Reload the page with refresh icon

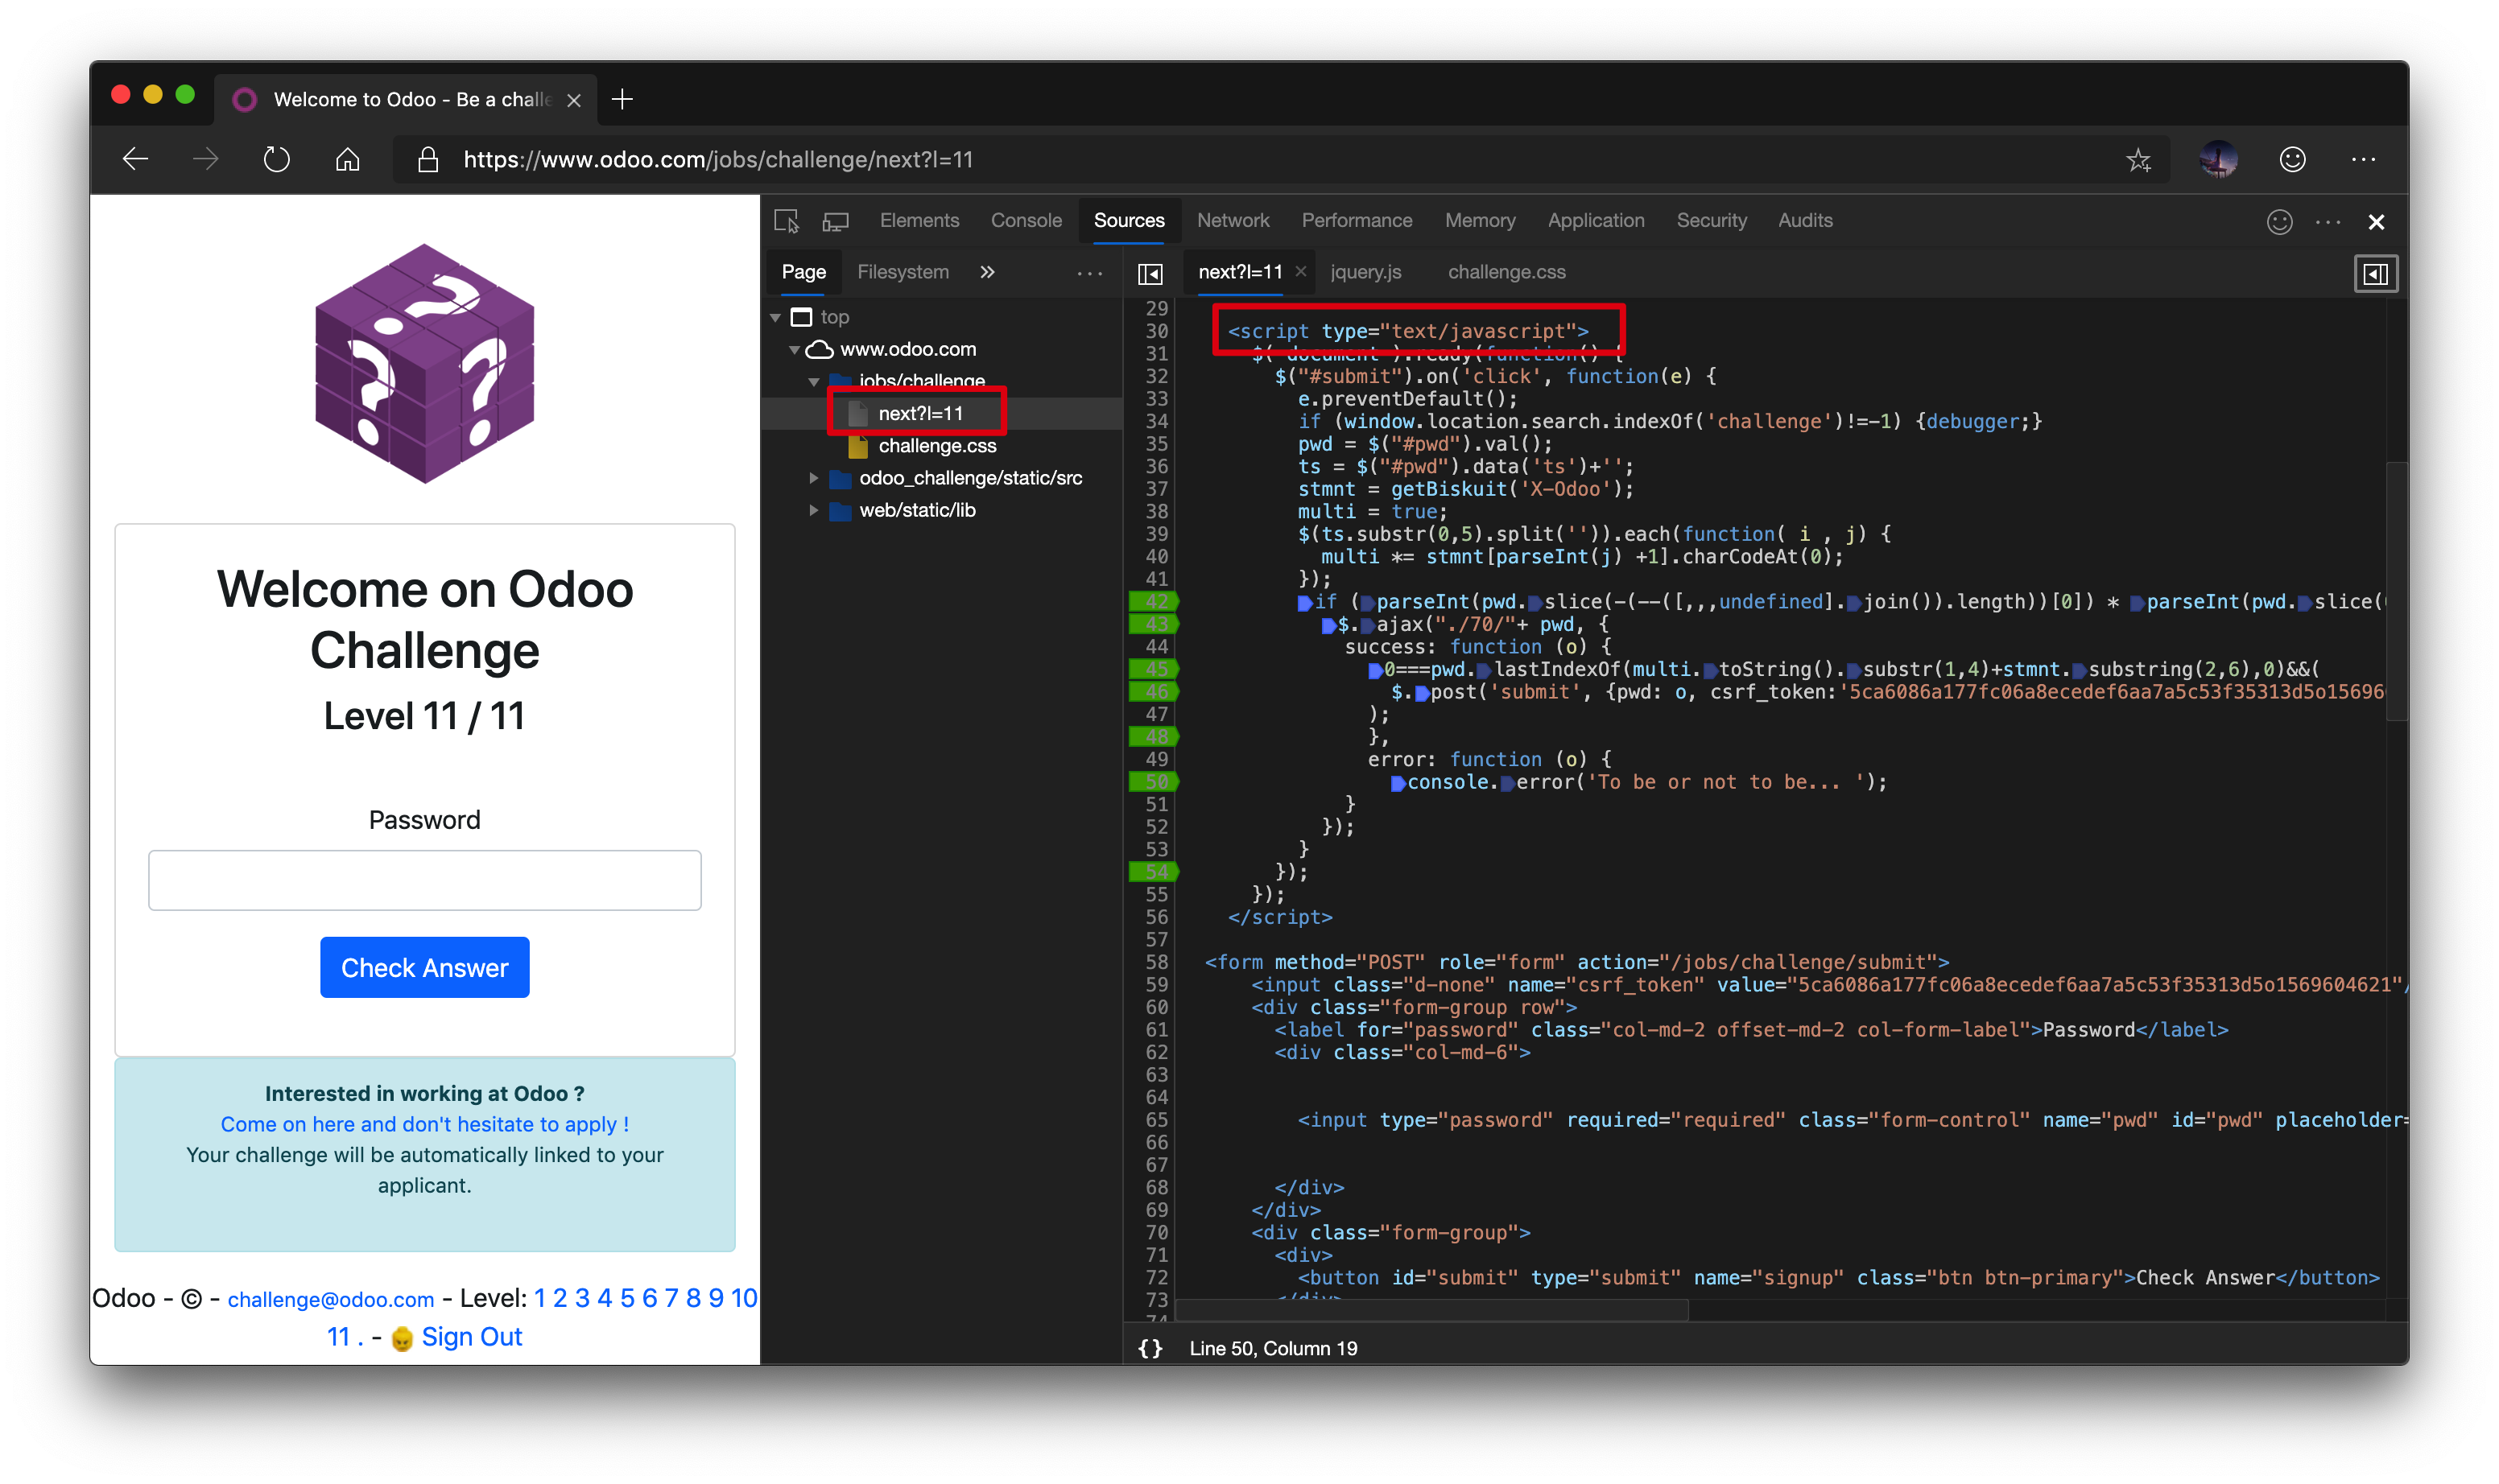click(277, 159)
